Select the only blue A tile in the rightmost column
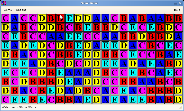The image size is (184, 111). [178, 36]
